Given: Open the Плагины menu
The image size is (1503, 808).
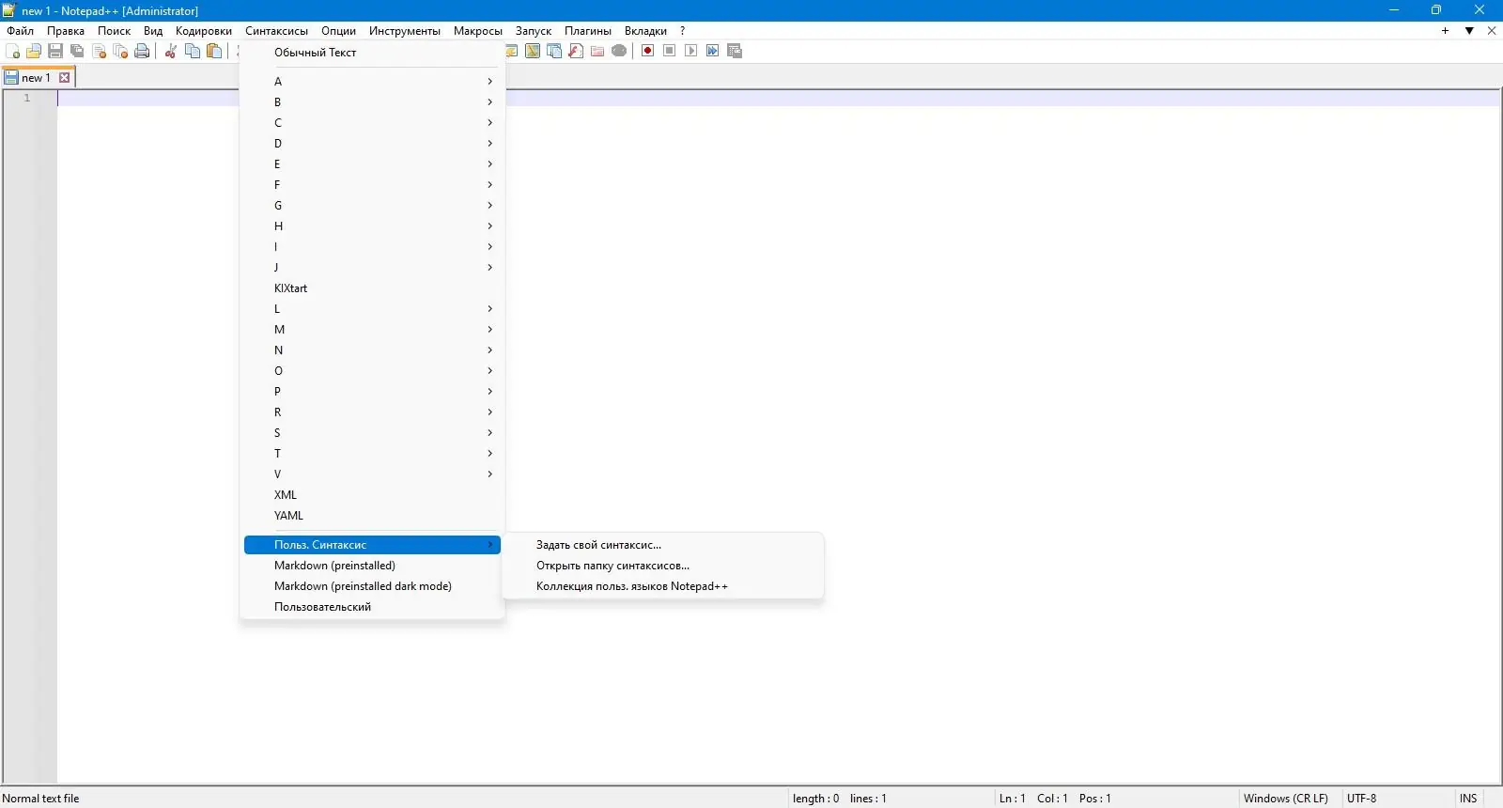Looking at the screenshot, I should (588, 31).
